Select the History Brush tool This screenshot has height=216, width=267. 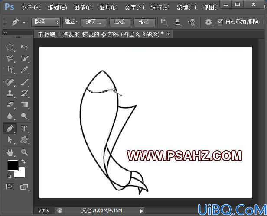24,93
